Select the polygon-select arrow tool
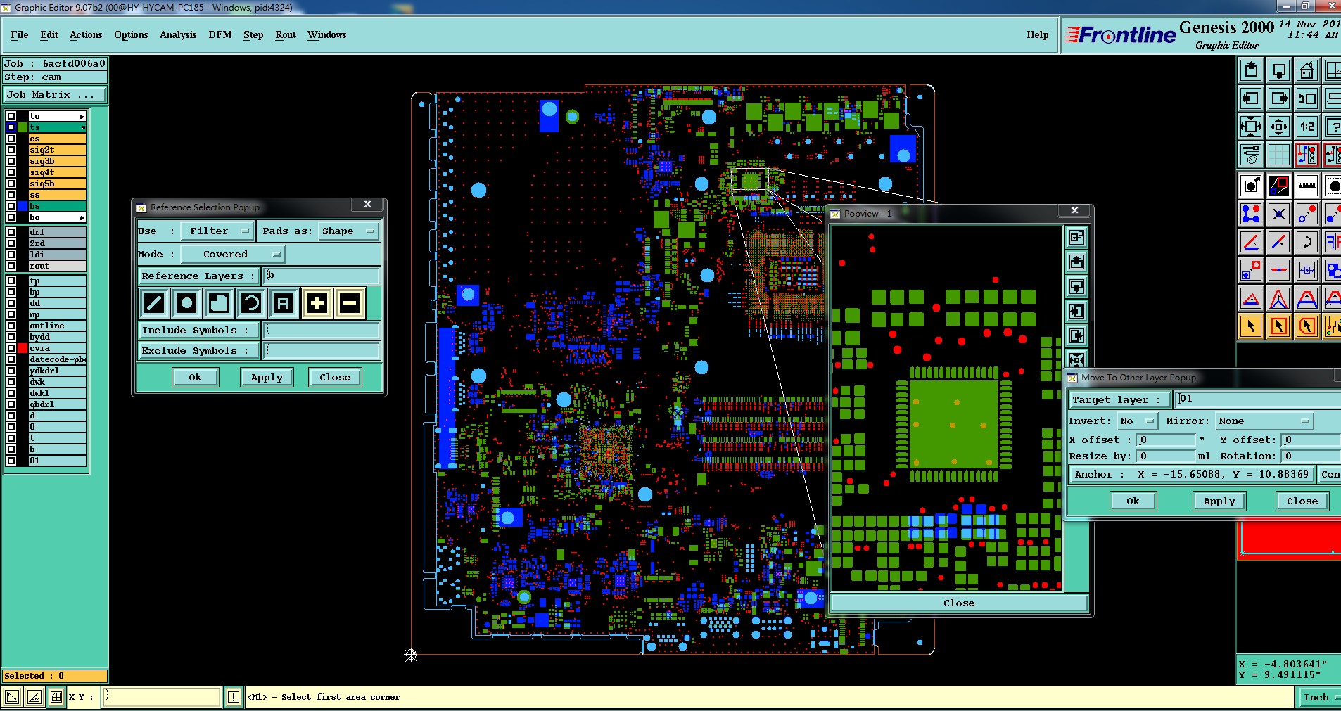 pos(1307,326)
